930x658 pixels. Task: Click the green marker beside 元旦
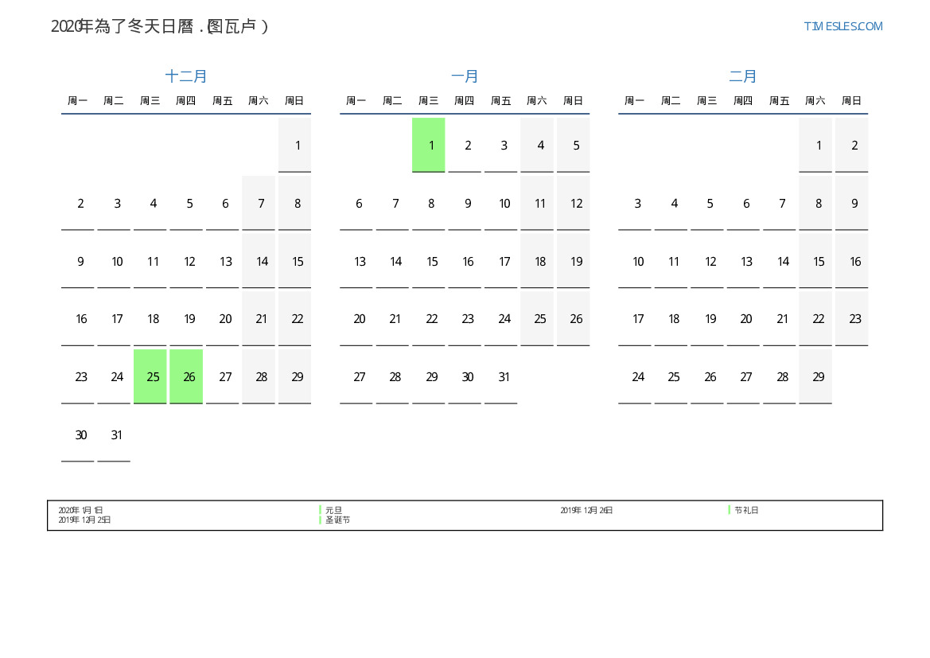tap(320, 510)
